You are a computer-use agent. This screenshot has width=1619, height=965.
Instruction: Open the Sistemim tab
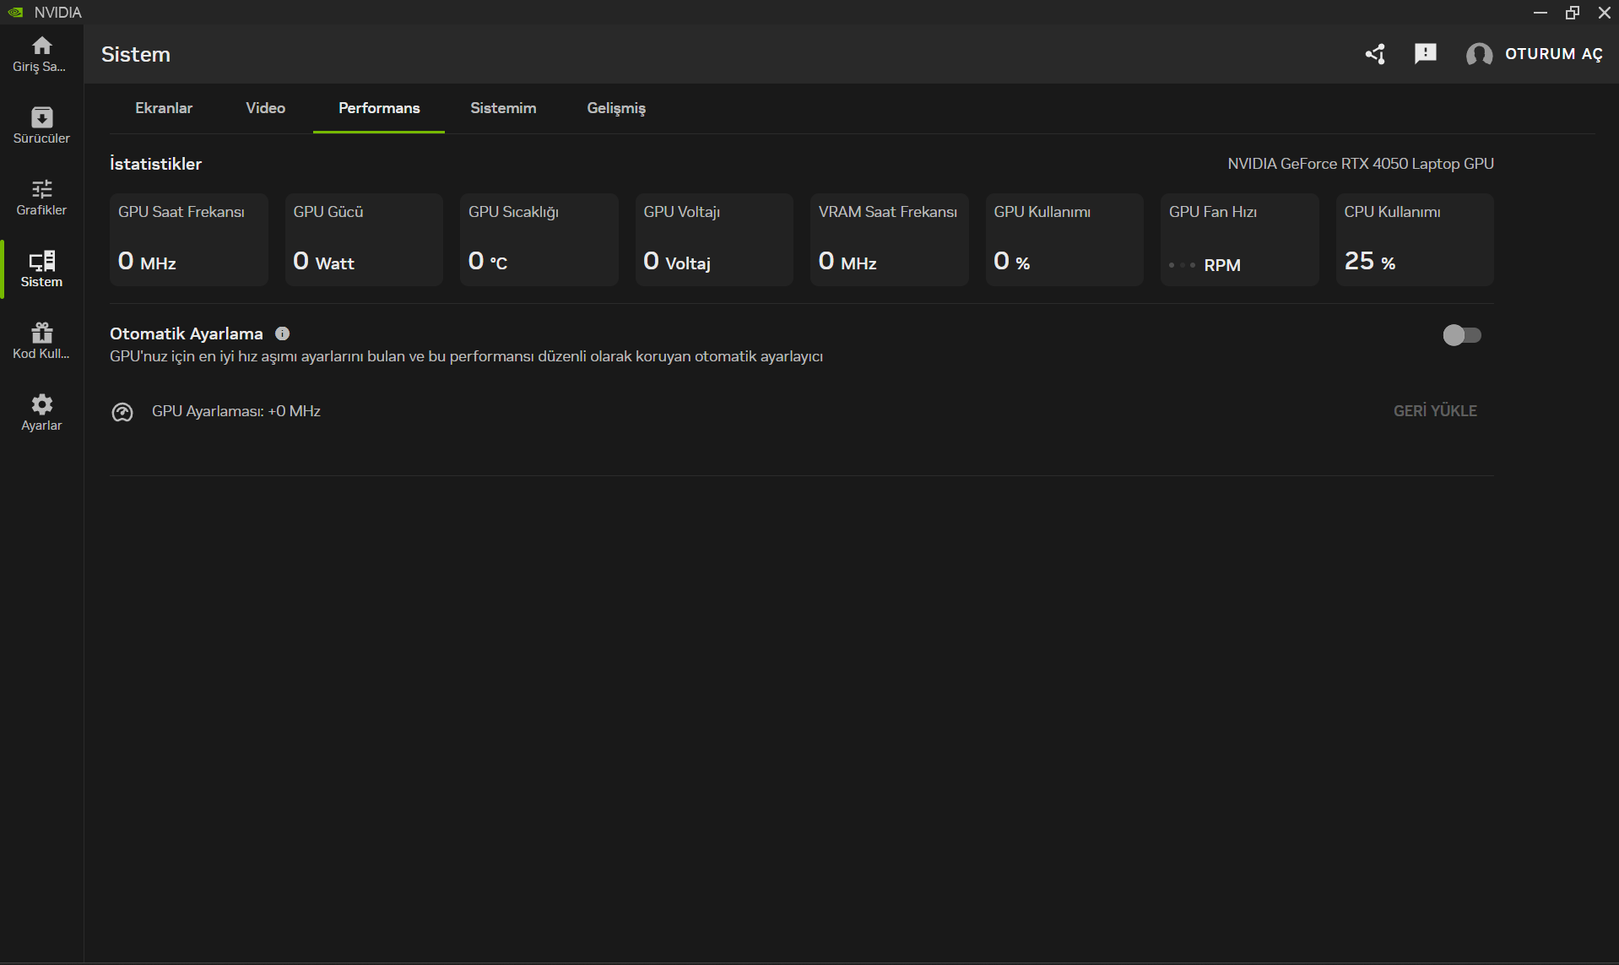tap(503, 108)
